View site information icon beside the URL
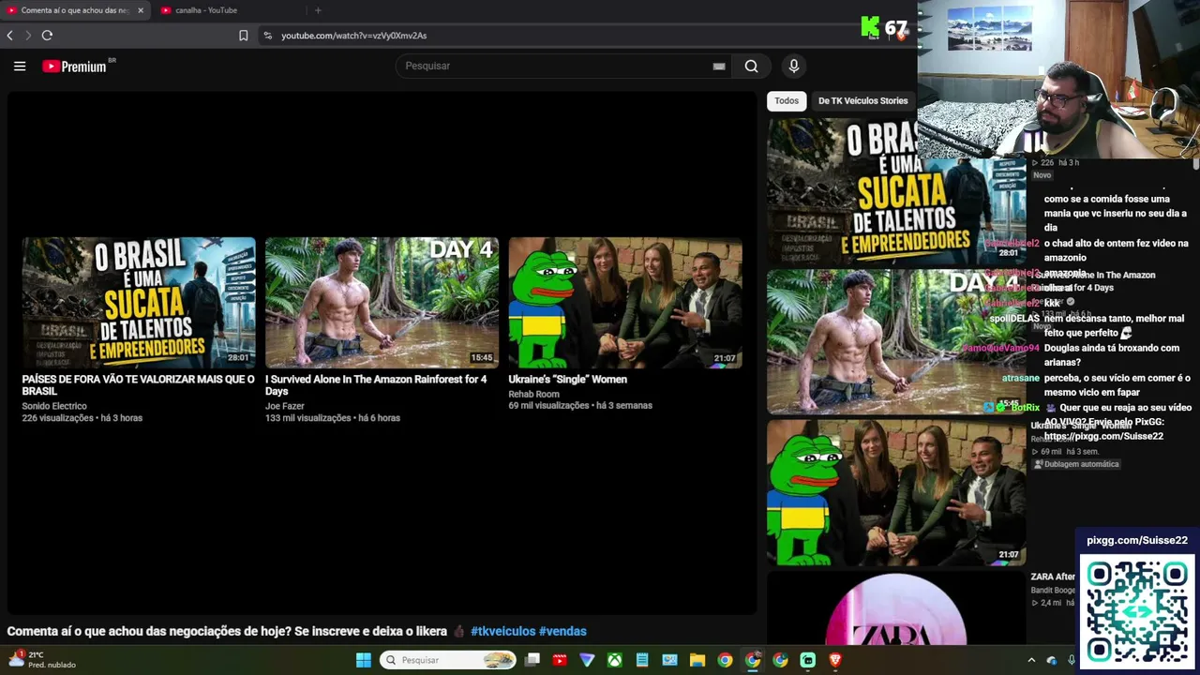This screenshot has width=1200, height=675. (267, 36)
